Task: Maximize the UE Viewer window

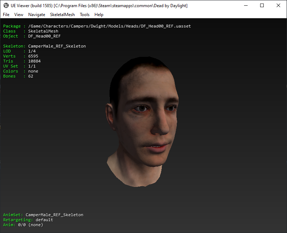Action: [262, 5]
